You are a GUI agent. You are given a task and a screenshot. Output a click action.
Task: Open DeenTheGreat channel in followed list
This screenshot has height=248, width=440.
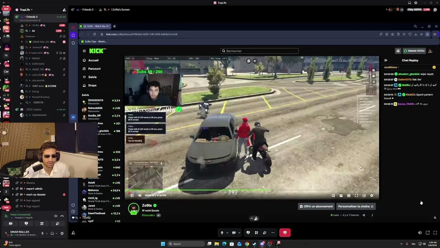[101, 214]
